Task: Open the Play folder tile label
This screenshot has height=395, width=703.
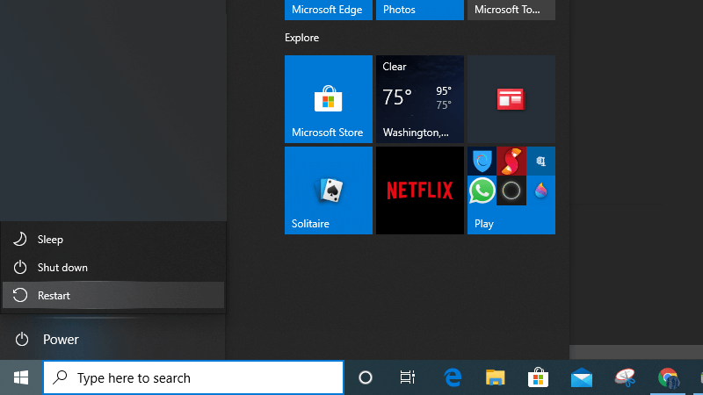Action: tap(484, 224)
